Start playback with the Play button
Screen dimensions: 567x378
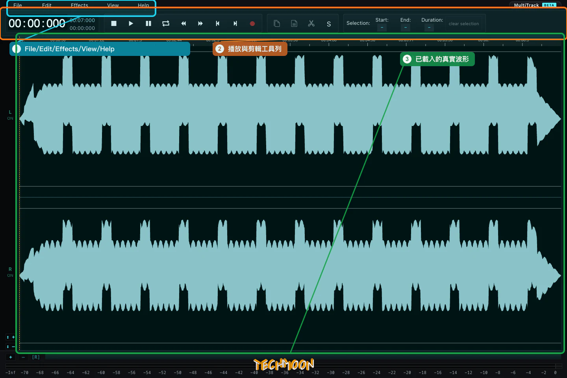131,24
